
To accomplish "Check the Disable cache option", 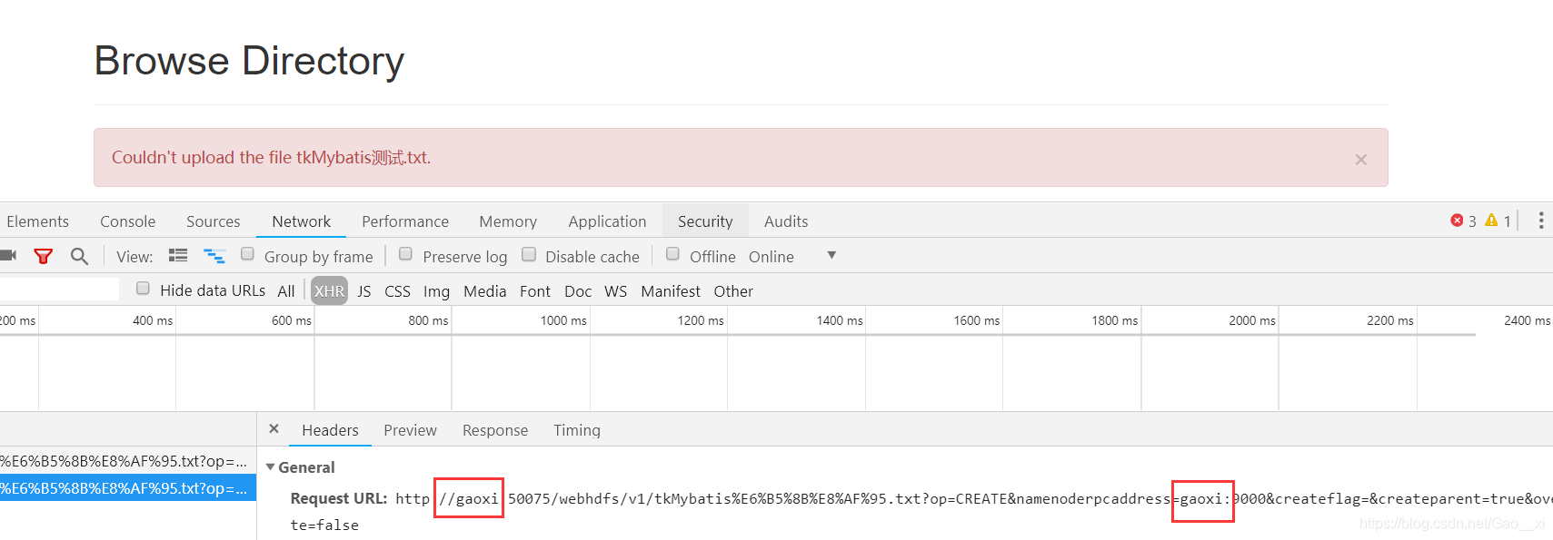I will pyautogui.click(x=529, y=254).
